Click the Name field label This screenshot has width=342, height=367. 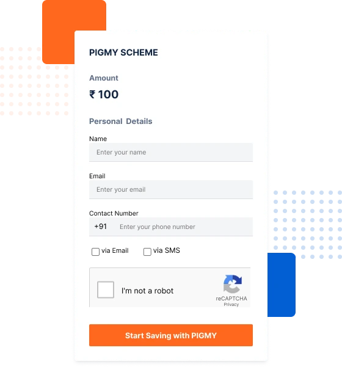tap(98, 139)
